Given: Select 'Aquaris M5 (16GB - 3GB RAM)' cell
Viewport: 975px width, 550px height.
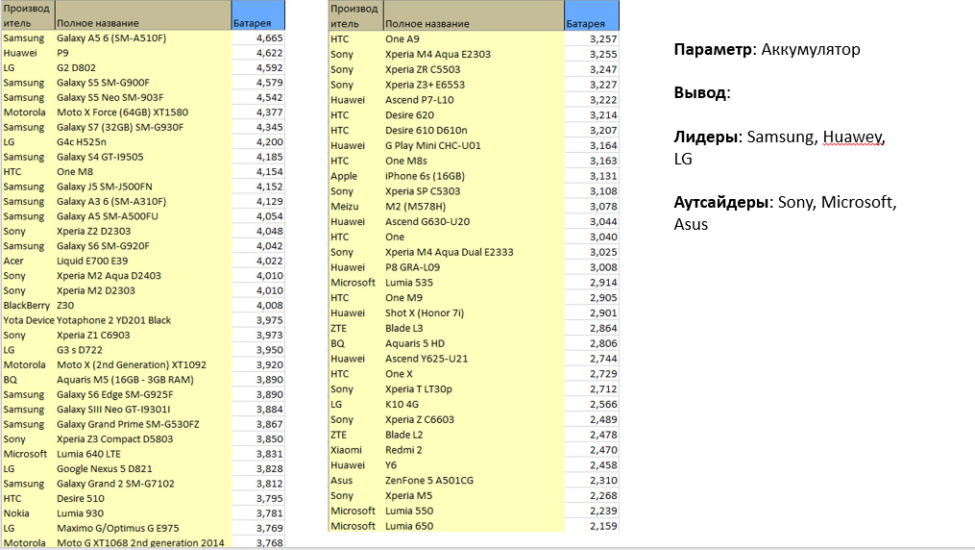Looking at the screenshot, I should pos(143,380).
